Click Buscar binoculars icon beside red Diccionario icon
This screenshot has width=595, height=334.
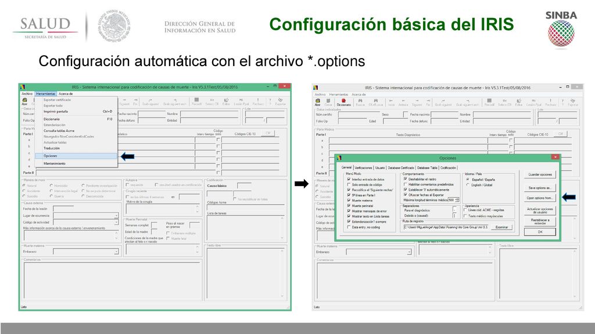click(x=360, y=102)
